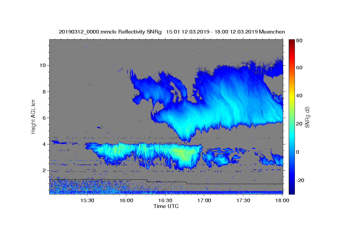
Task: Click the '18:00' time axis label
Action: [282, 201]
